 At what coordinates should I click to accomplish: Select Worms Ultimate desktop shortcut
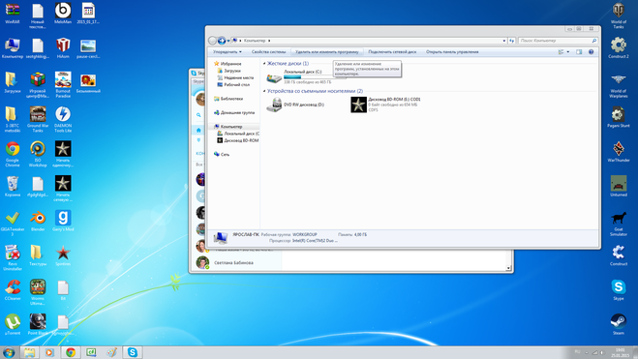coord(38,292)
